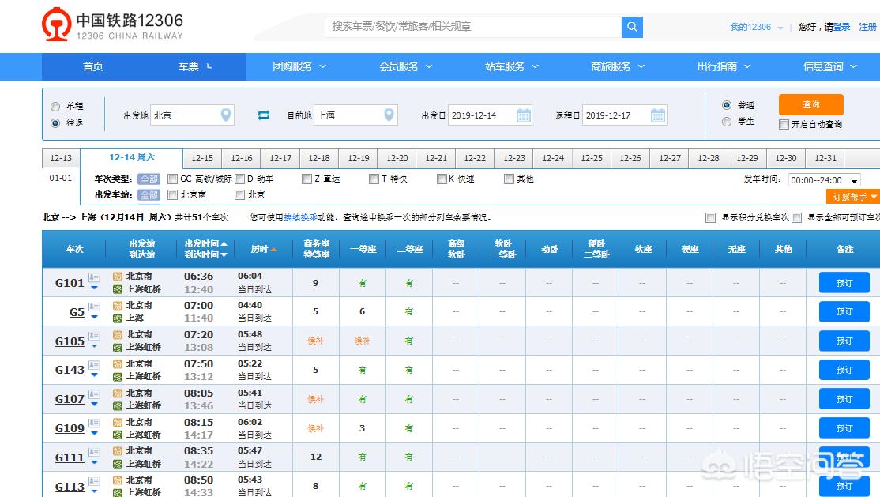Click the orange 查询 query button
This screenshot has height=497, width=880.
(x=811, y=104)
